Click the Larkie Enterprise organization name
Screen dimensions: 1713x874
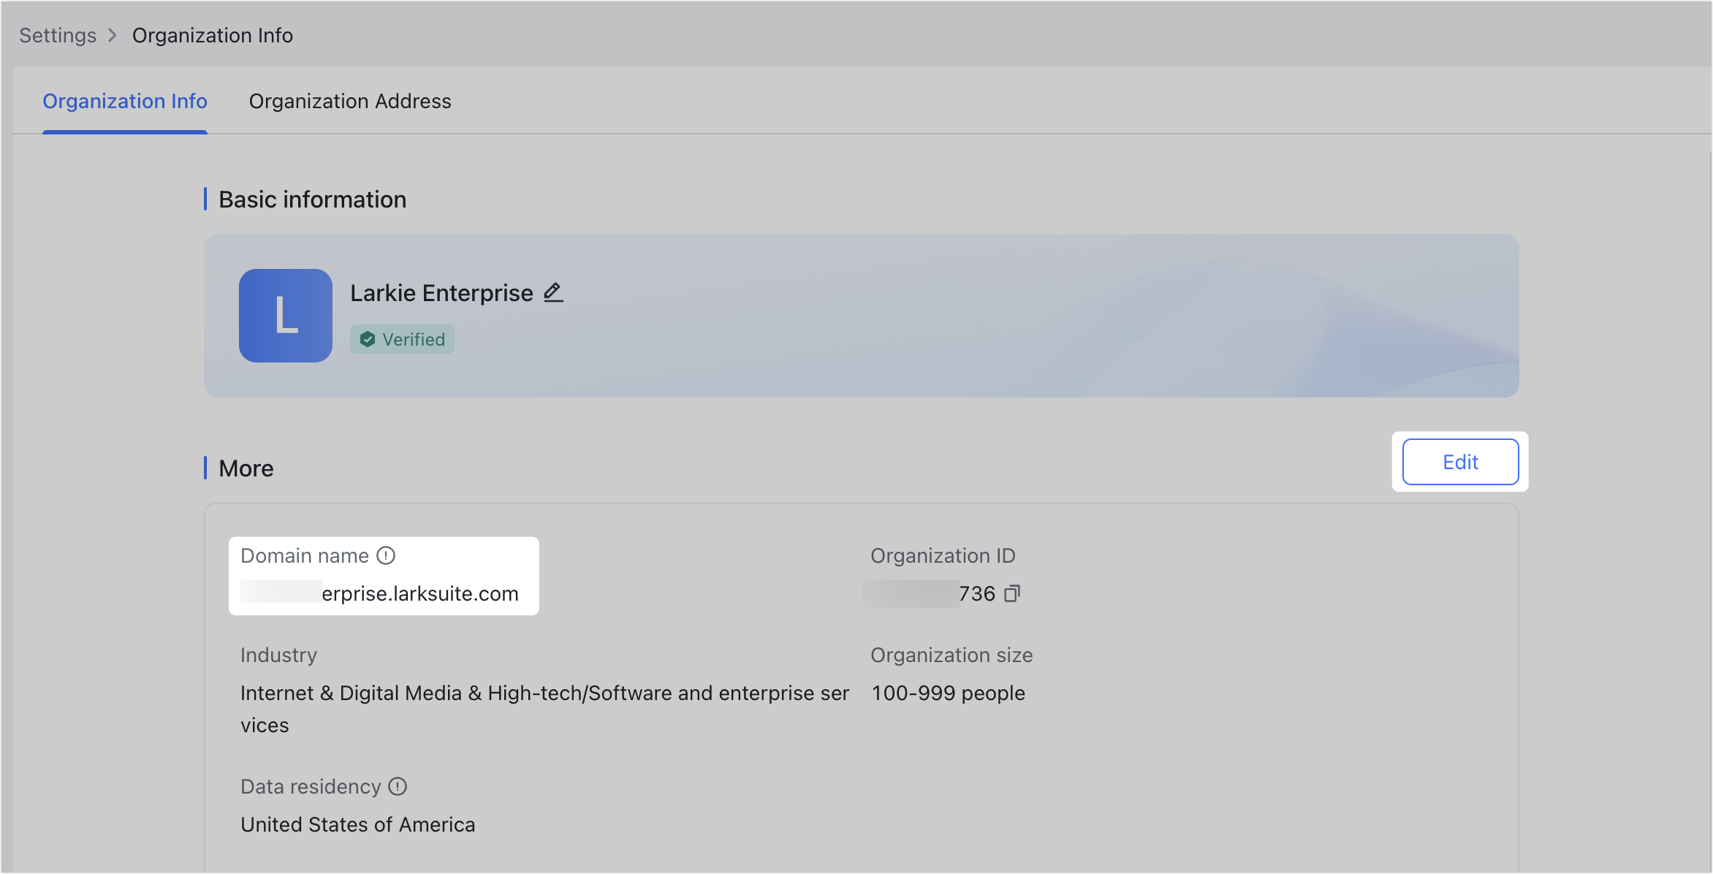(x=441, y=293)
